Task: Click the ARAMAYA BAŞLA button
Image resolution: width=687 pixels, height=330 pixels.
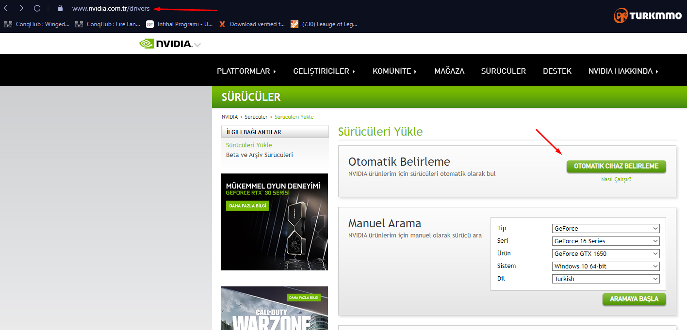Action: coord(634,299)
